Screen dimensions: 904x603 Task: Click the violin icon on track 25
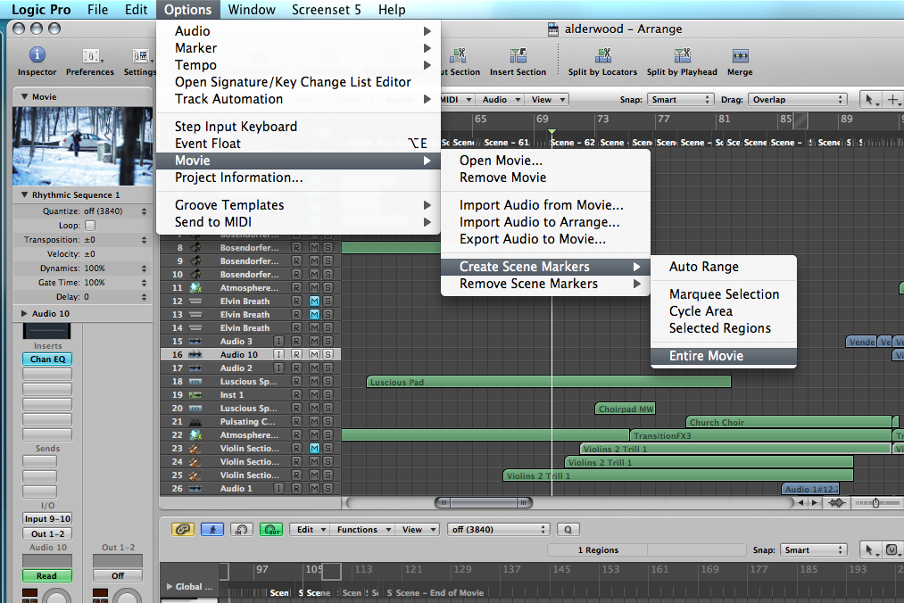point(195,475)
